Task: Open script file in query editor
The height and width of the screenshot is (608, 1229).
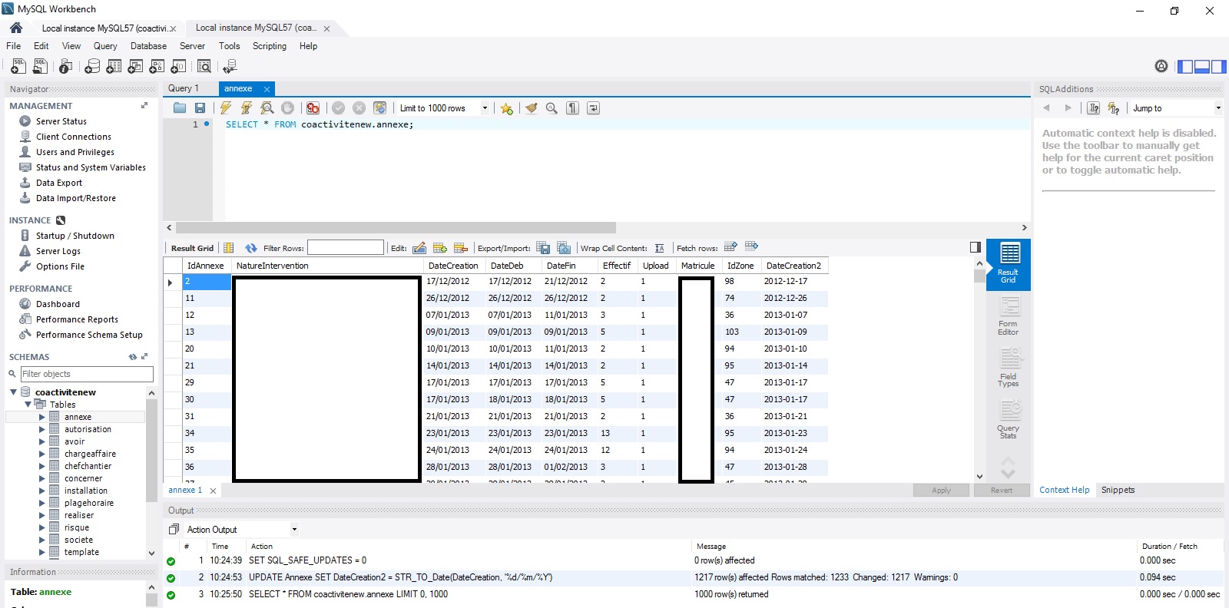Action: coord(180,108)
